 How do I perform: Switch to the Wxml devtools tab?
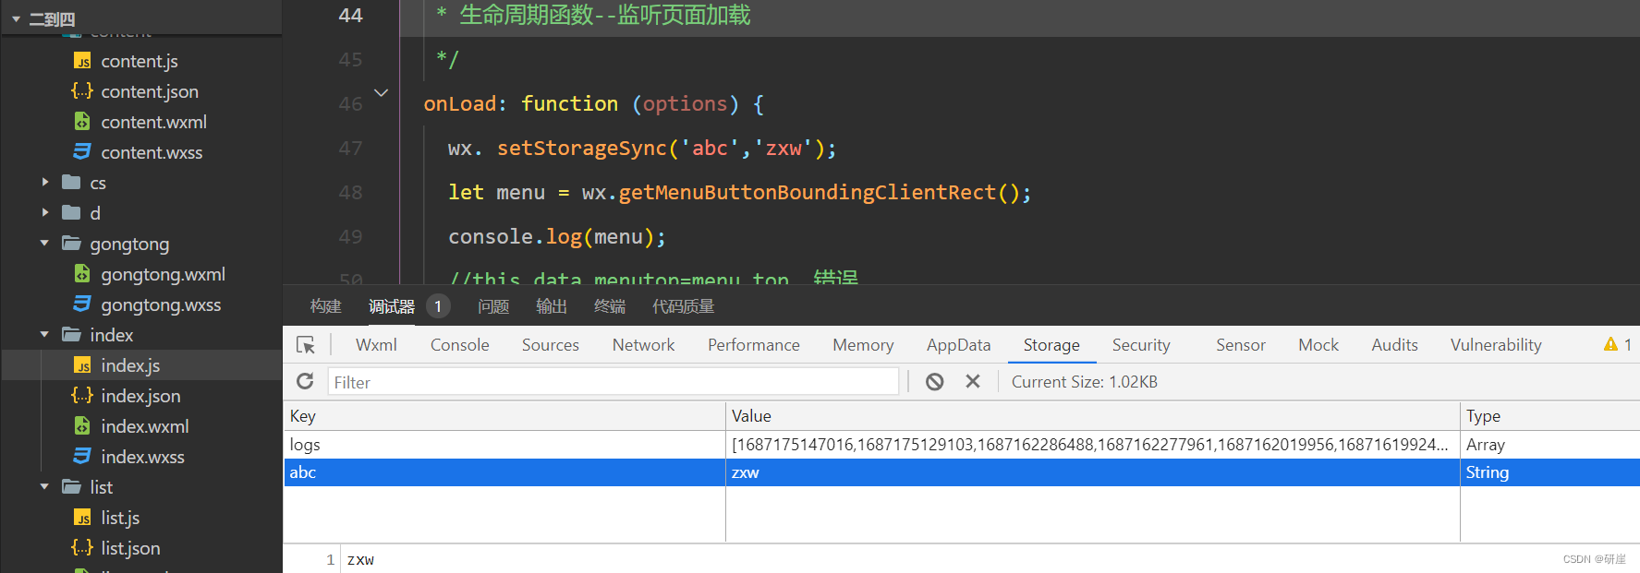376,345
